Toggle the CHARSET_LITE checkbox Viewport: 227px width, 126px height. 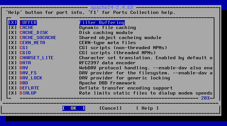point(13,58)
